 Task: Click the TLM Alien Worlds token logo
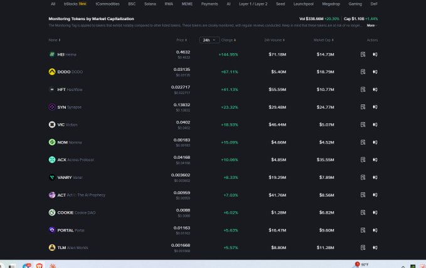[x=52, y=247]
